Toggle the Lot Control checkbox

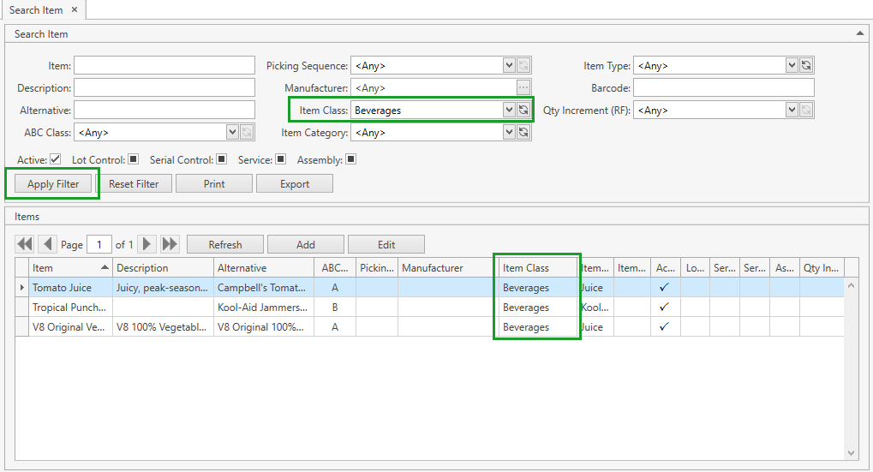[x=134, y=159]
